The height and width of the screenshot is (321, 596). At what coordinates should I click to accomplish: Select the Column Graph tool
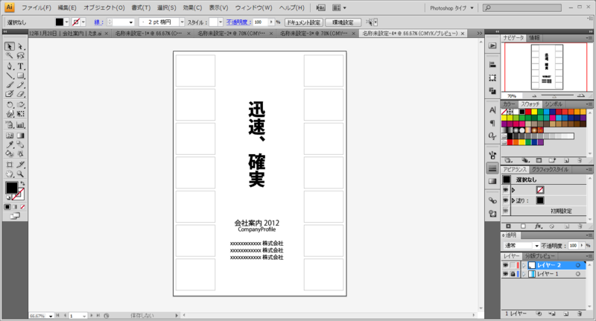[21, 124]
